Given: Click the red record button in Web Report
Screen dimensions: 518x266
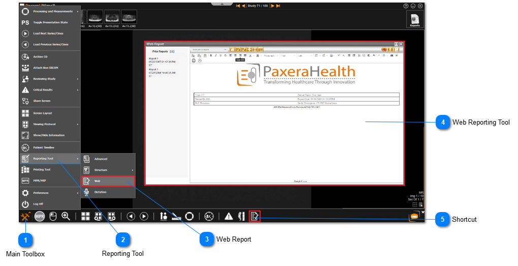Looking at the screenshot, I should point(384,50).
